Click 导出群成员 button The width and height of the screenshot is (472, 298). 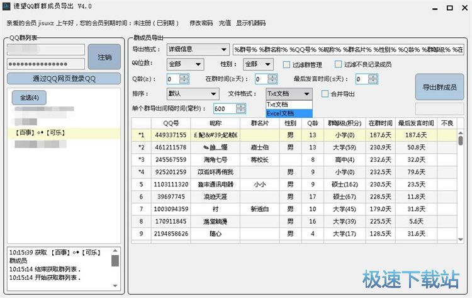[439, 87]
